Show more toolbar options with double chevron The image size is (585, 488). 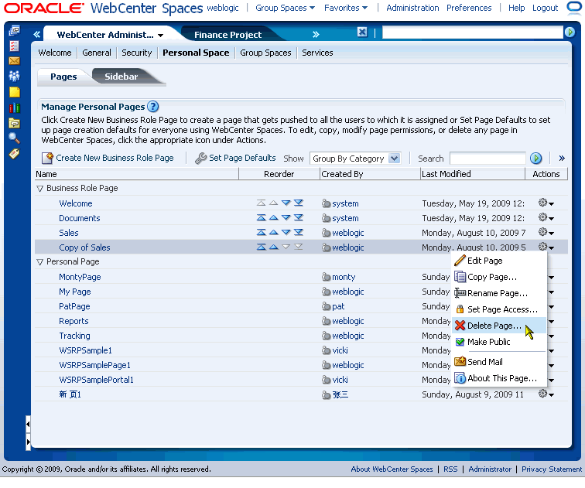pos(562,158)
